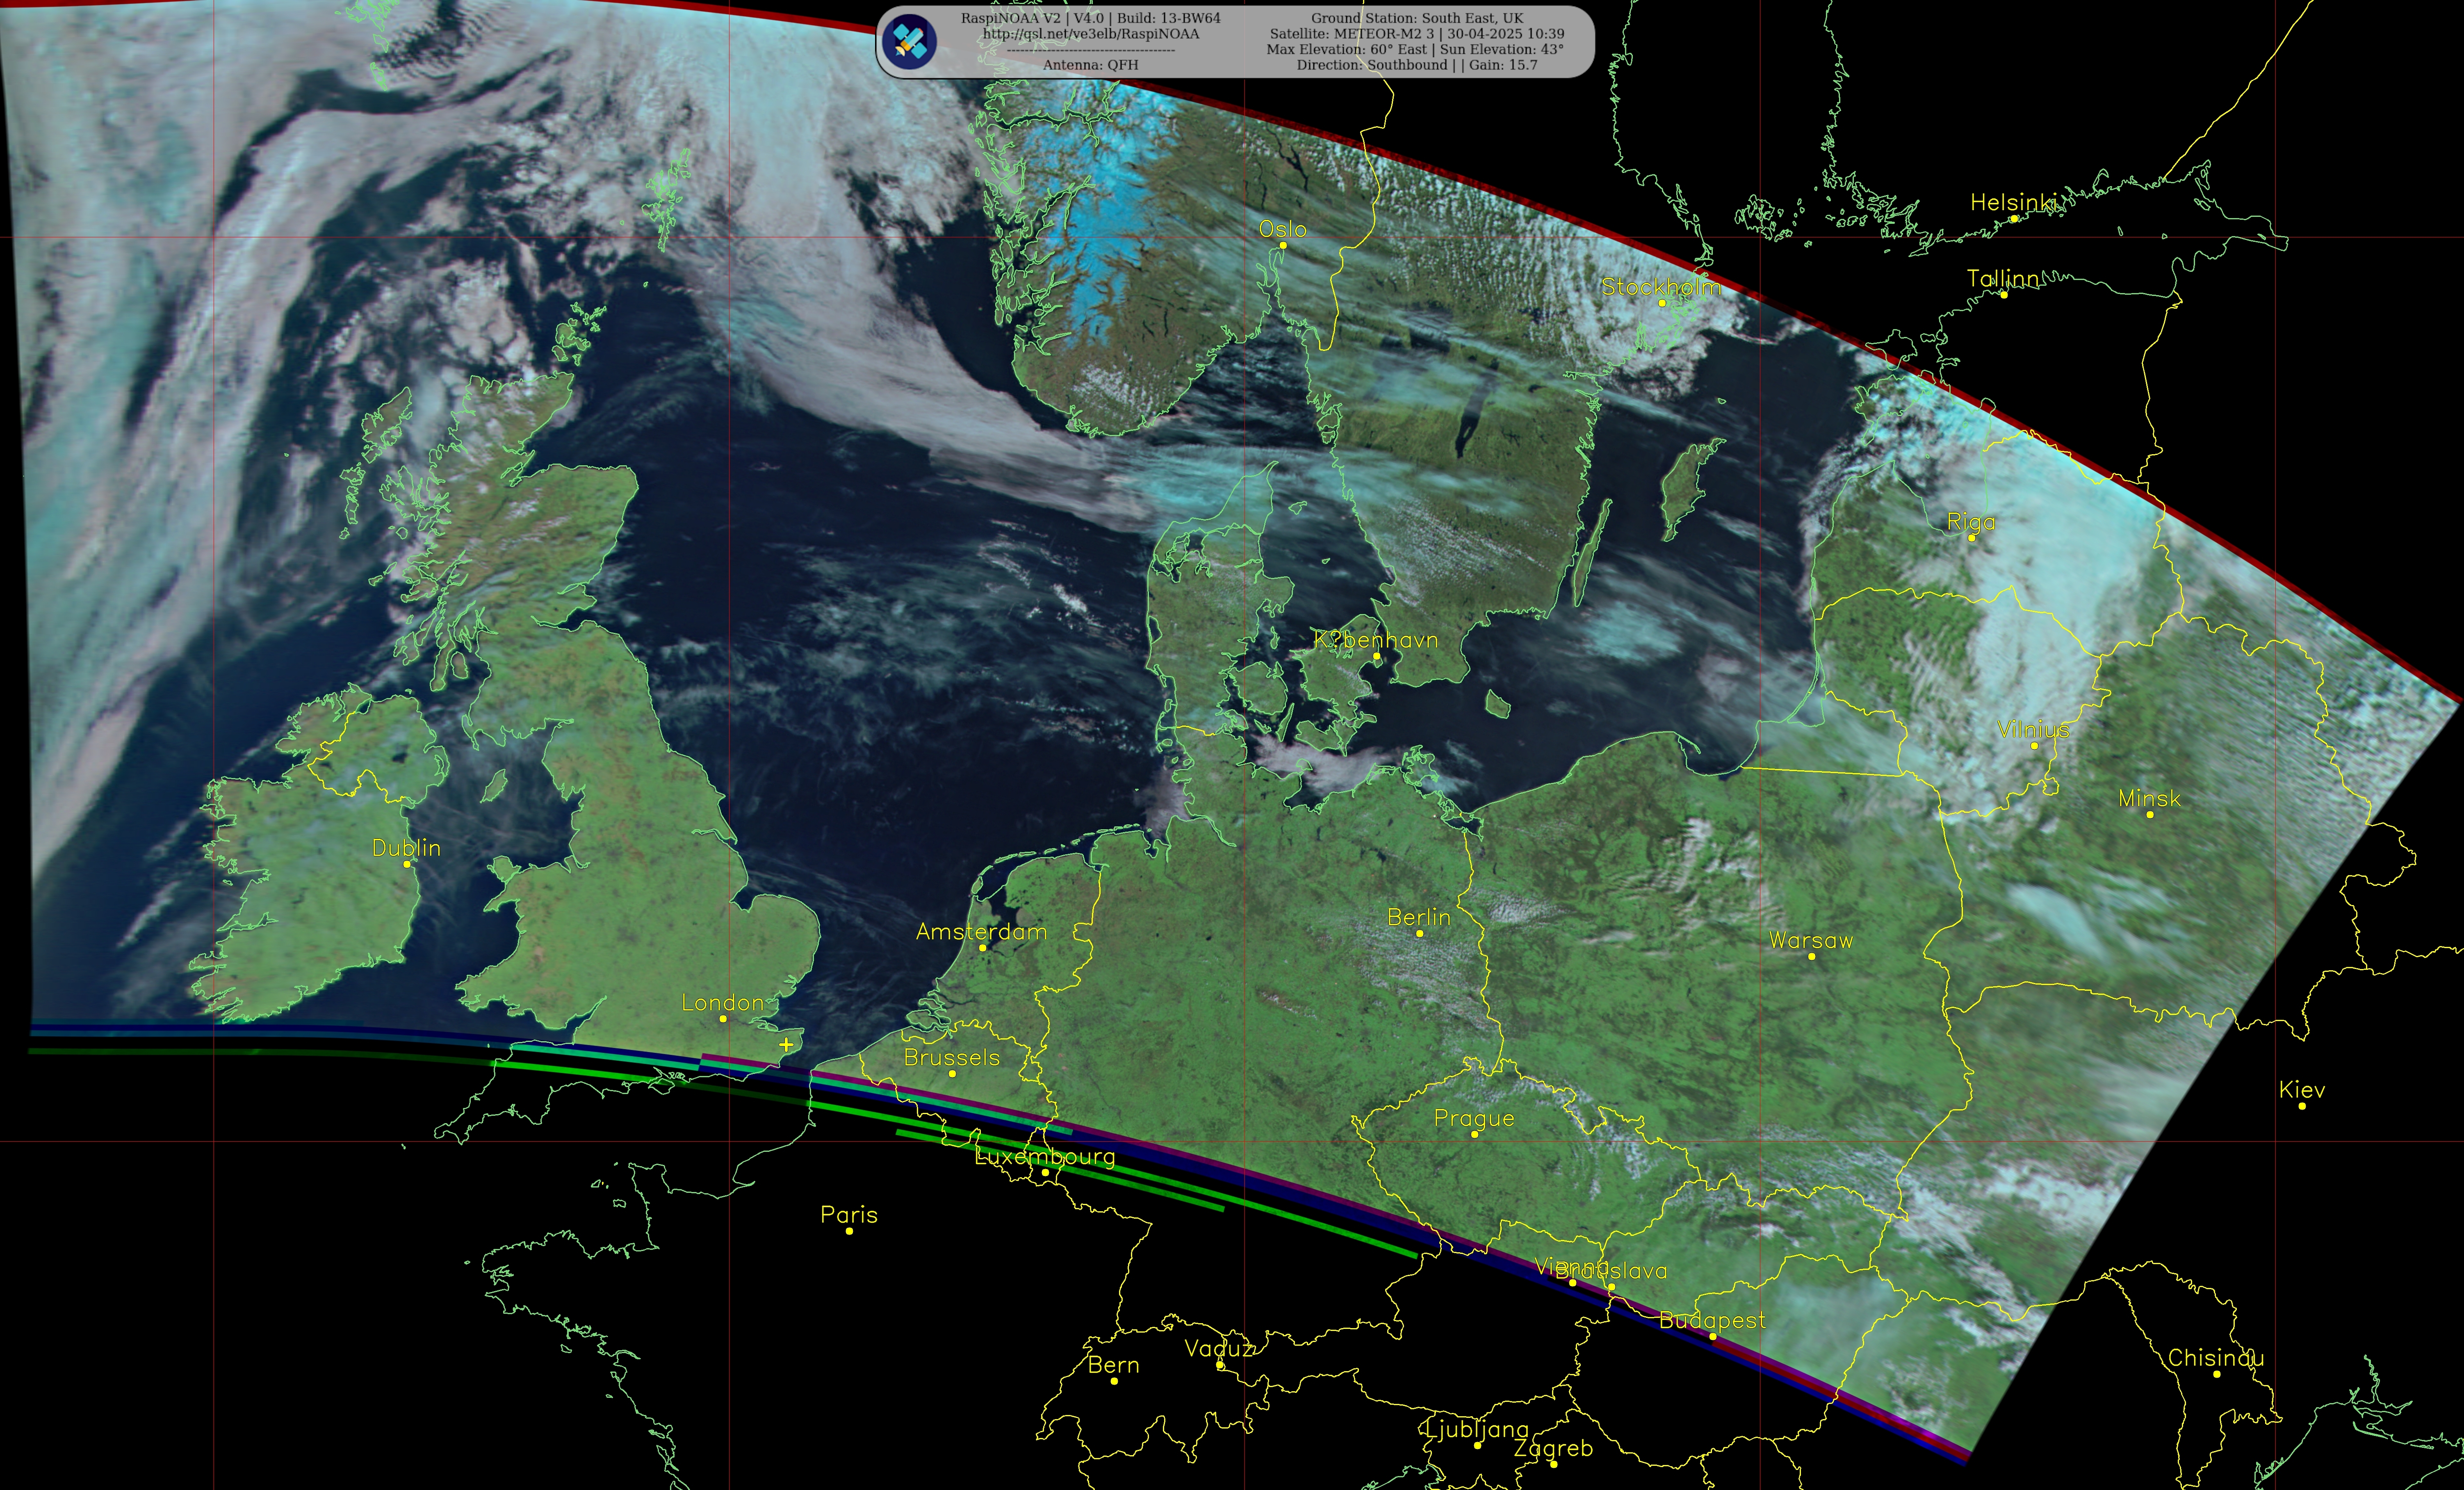
Task: Click the RaspiNOAA satellite logo icon
Action: tap(910, 42)
